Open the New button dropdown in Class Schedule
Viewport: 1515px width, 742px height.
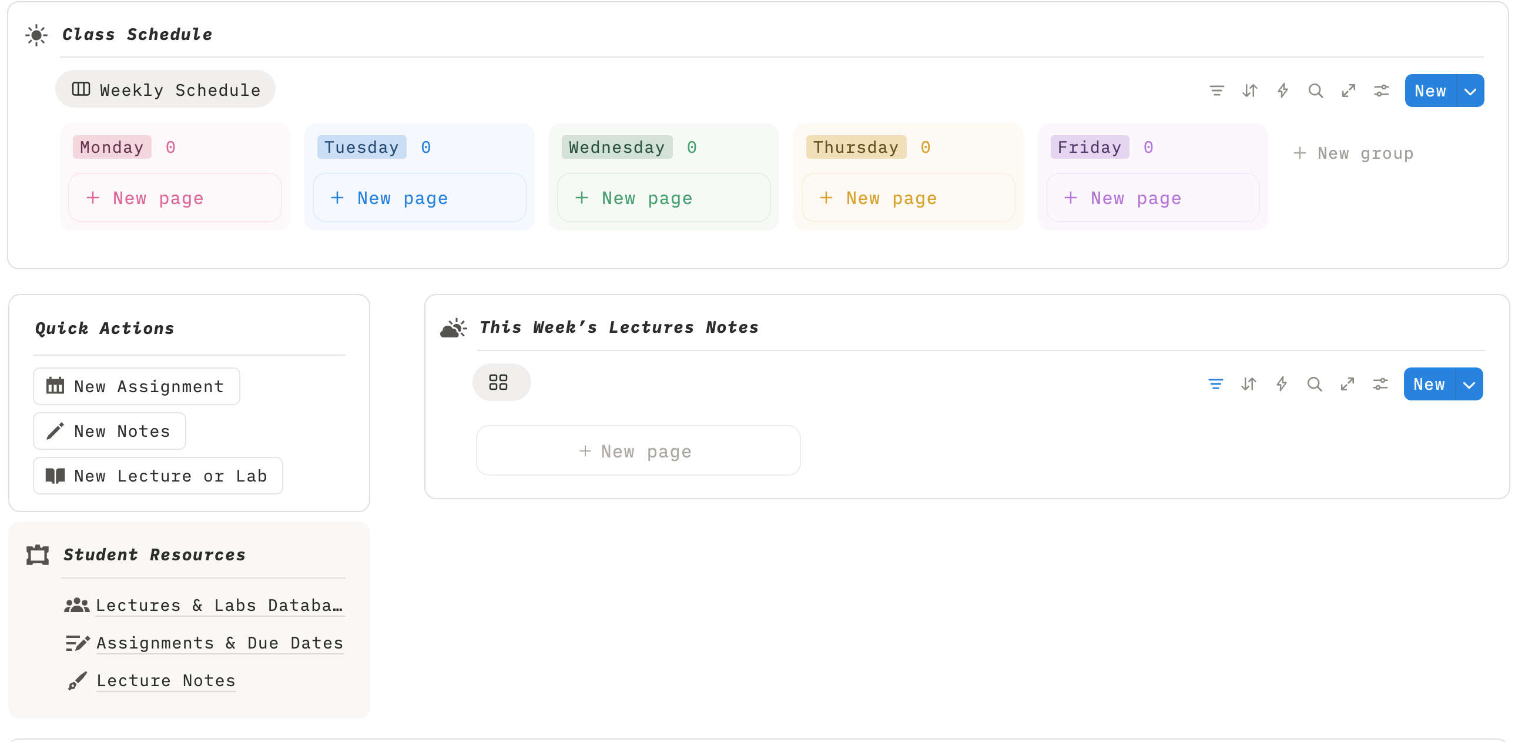coord(1470,91)
